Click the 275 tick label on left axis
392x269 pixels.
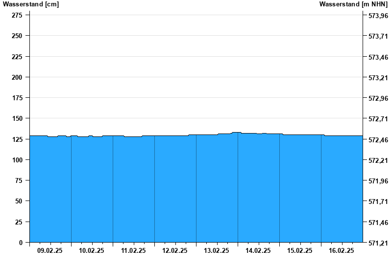coord(17,15)
